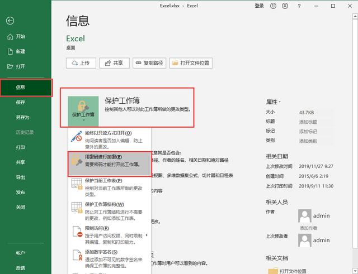The image size is (358, 274).
Task: Choose 限制访问 menu option
Action: point(110,235)
